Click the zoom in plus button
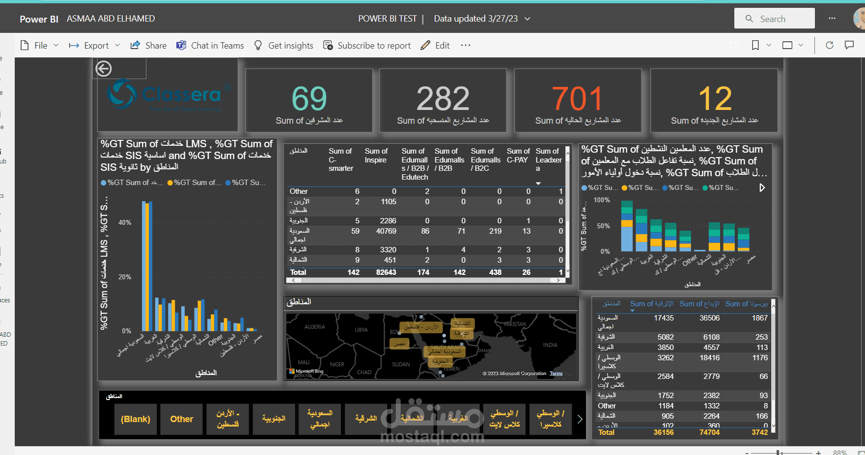 click(x=819, y=452)
